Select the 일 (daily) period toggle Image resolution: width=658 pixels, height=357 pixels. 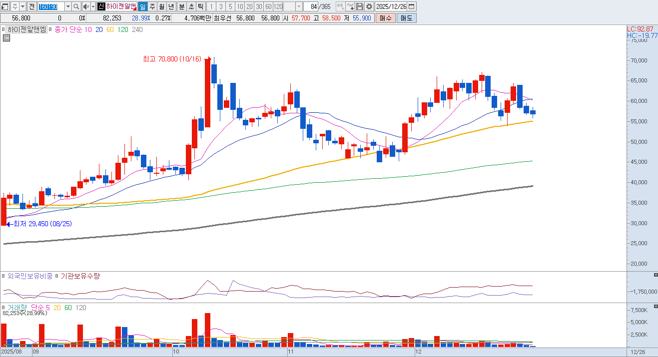click(143, 6)
